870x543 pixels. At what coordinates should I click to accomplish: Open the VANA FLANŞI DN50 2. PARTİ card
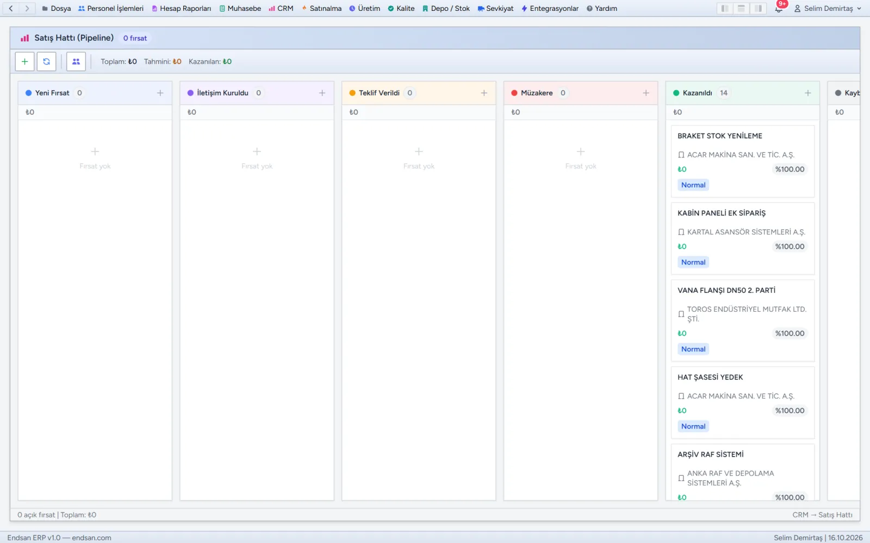click(x=743, y=320)
